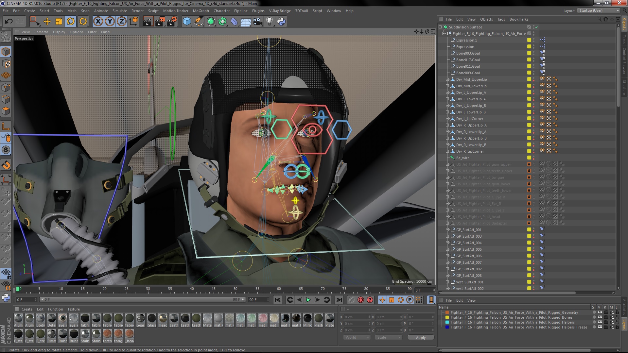Image resolution: width=628 pixels, height=353 pixels.
Task: Expand the US_Jet_Fighter_Pilot_head object
Action: [447, 217]
